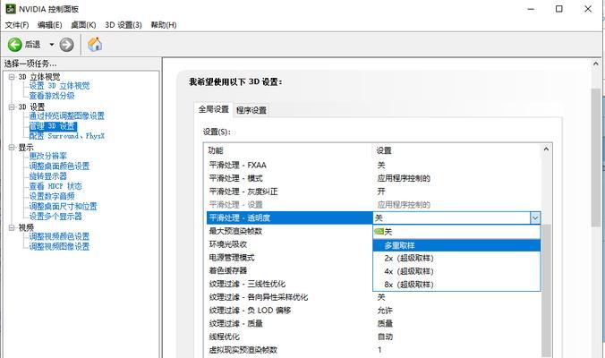Image resolution: width=605 pixels, height=358 pixels.
Task: Choose 8x (超级取样) option
Action: tap(456, 285)
